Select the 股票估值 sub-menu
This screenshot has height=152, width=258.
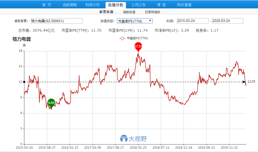pyautogui.click(x=106, y=12)
